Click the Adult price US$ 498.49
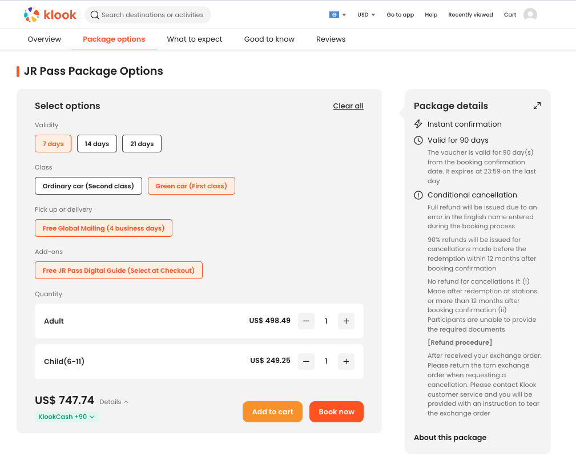 coord(269,321)
